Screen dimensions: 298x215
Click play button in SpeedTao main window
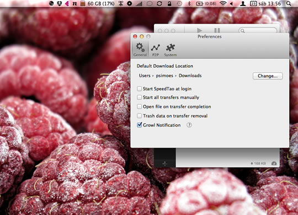[x=199, y=30]
